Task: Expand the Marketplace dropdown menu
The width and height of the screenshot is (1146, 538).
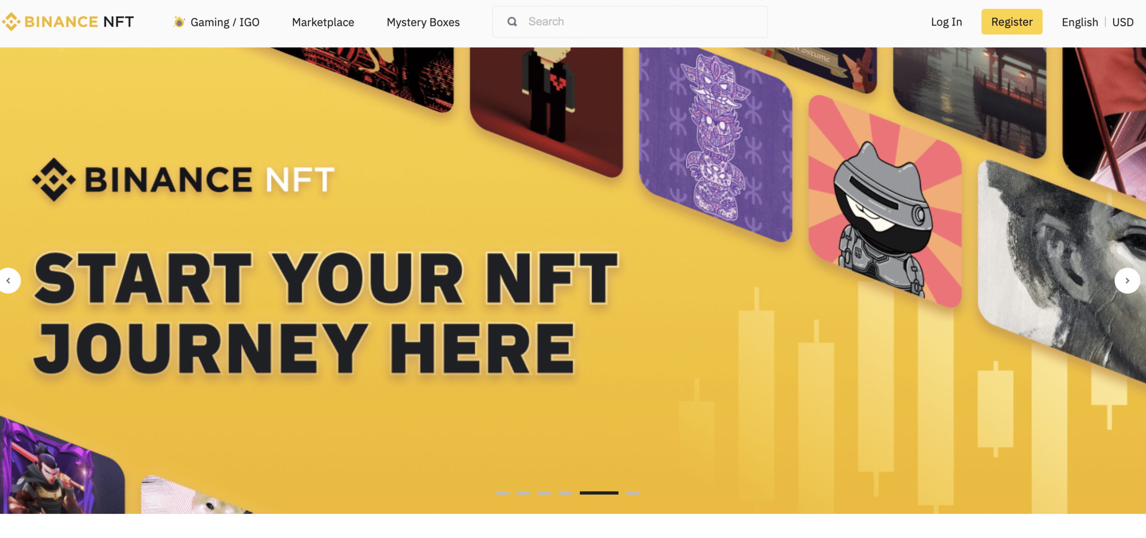Action: point(323,22)
